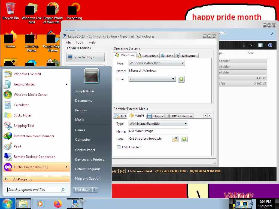Toggle preview pane icon in Explorer window
Screen dimensions: 279x209
click(260, 45)
